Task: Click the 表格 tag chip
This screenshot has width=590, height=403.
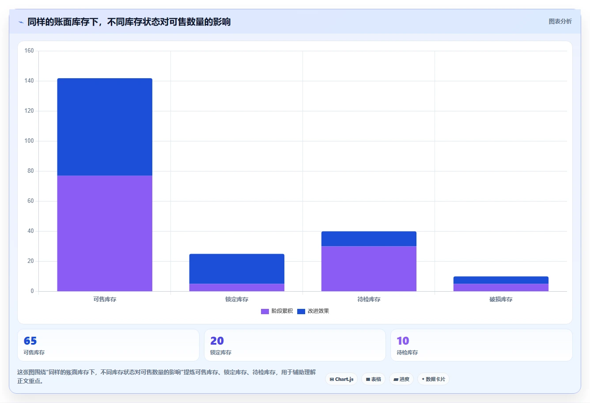Action: pyautogui.click(x=373, y=379)
